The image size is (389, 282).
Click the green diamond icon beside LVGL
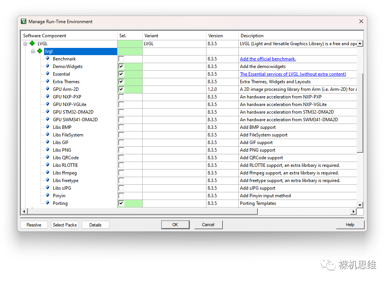tap(32, 43)
